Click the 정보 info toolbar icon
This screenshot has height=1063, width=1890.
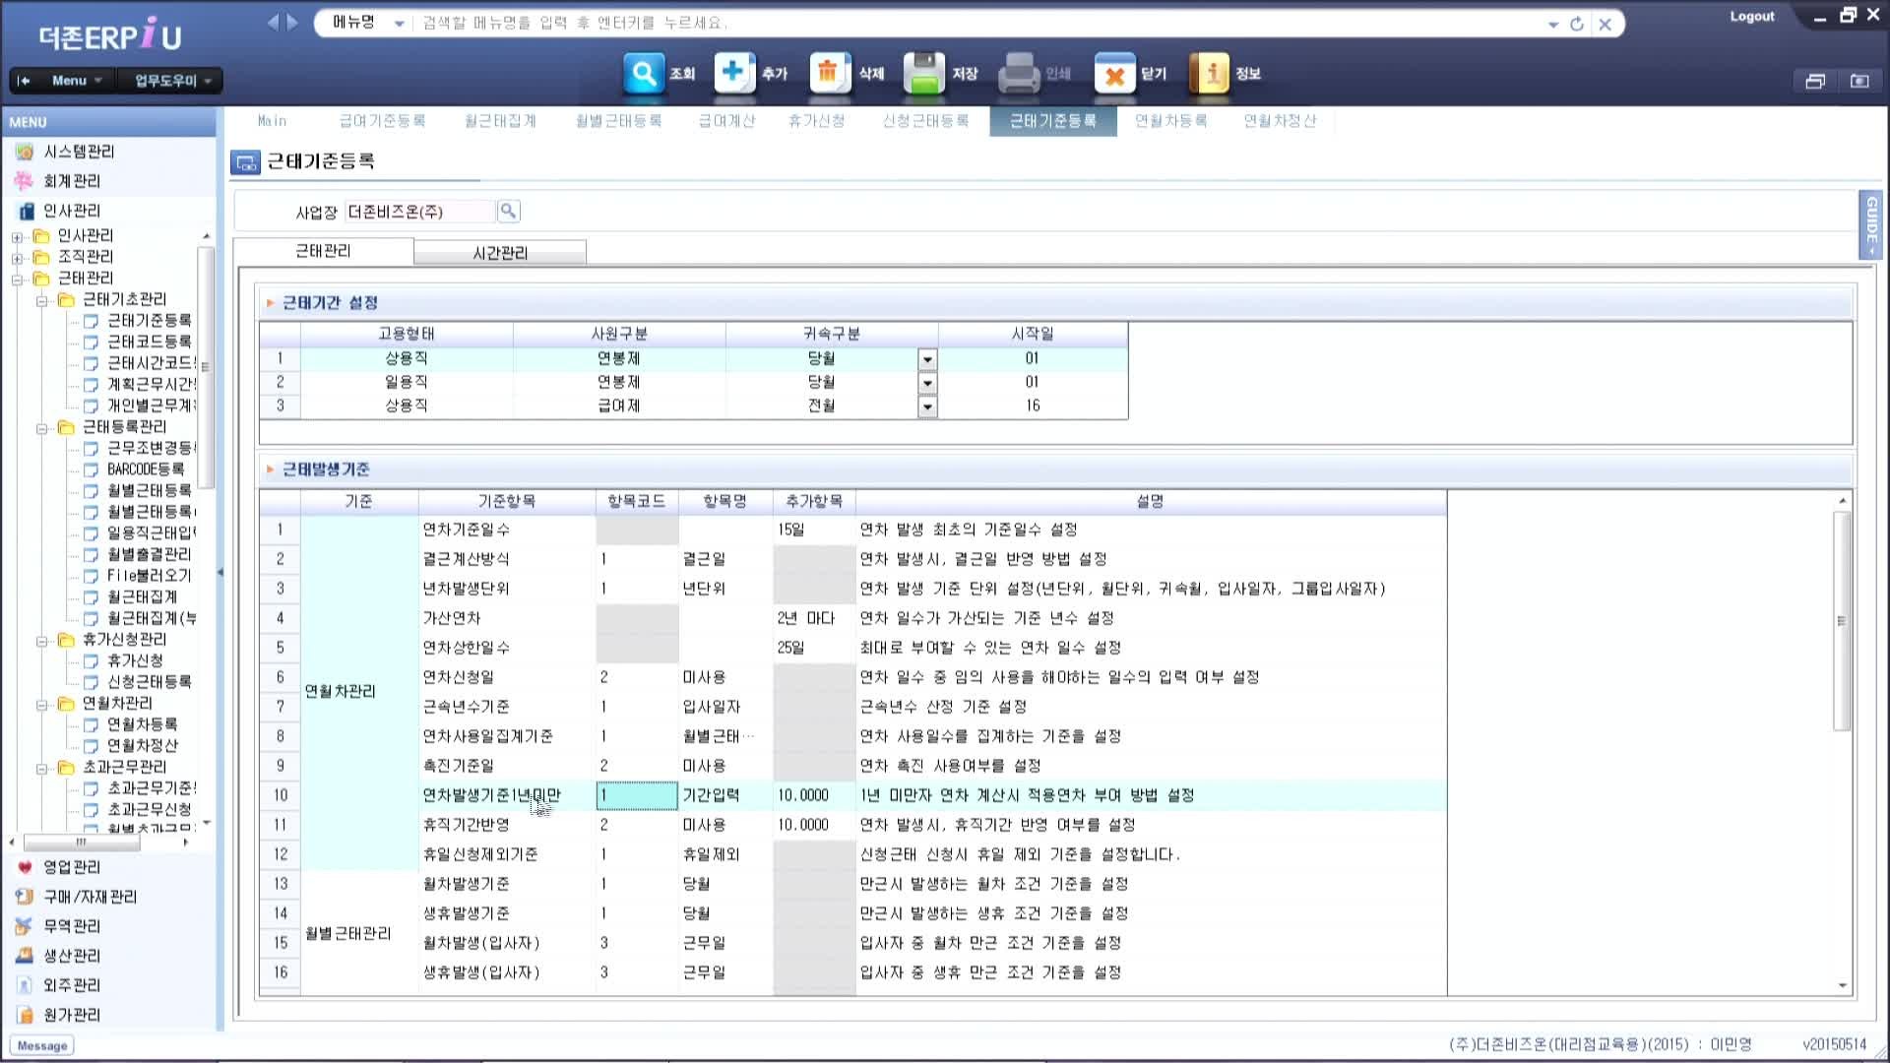tap(1209, 74)
